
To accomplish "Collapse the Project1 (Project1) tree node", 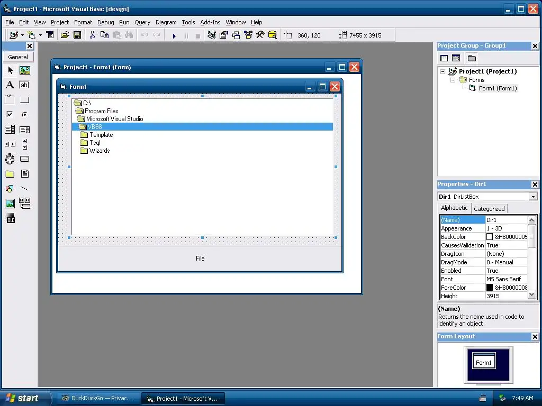I will pos(443,71).
